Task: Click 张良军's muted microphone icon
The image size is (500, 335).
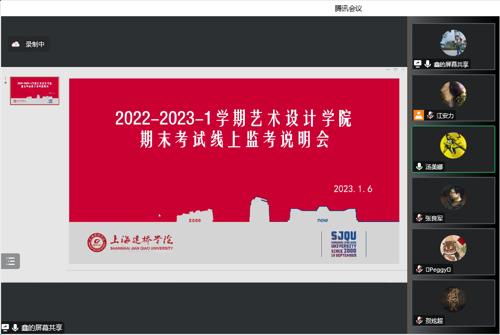Action: point(419,218)
